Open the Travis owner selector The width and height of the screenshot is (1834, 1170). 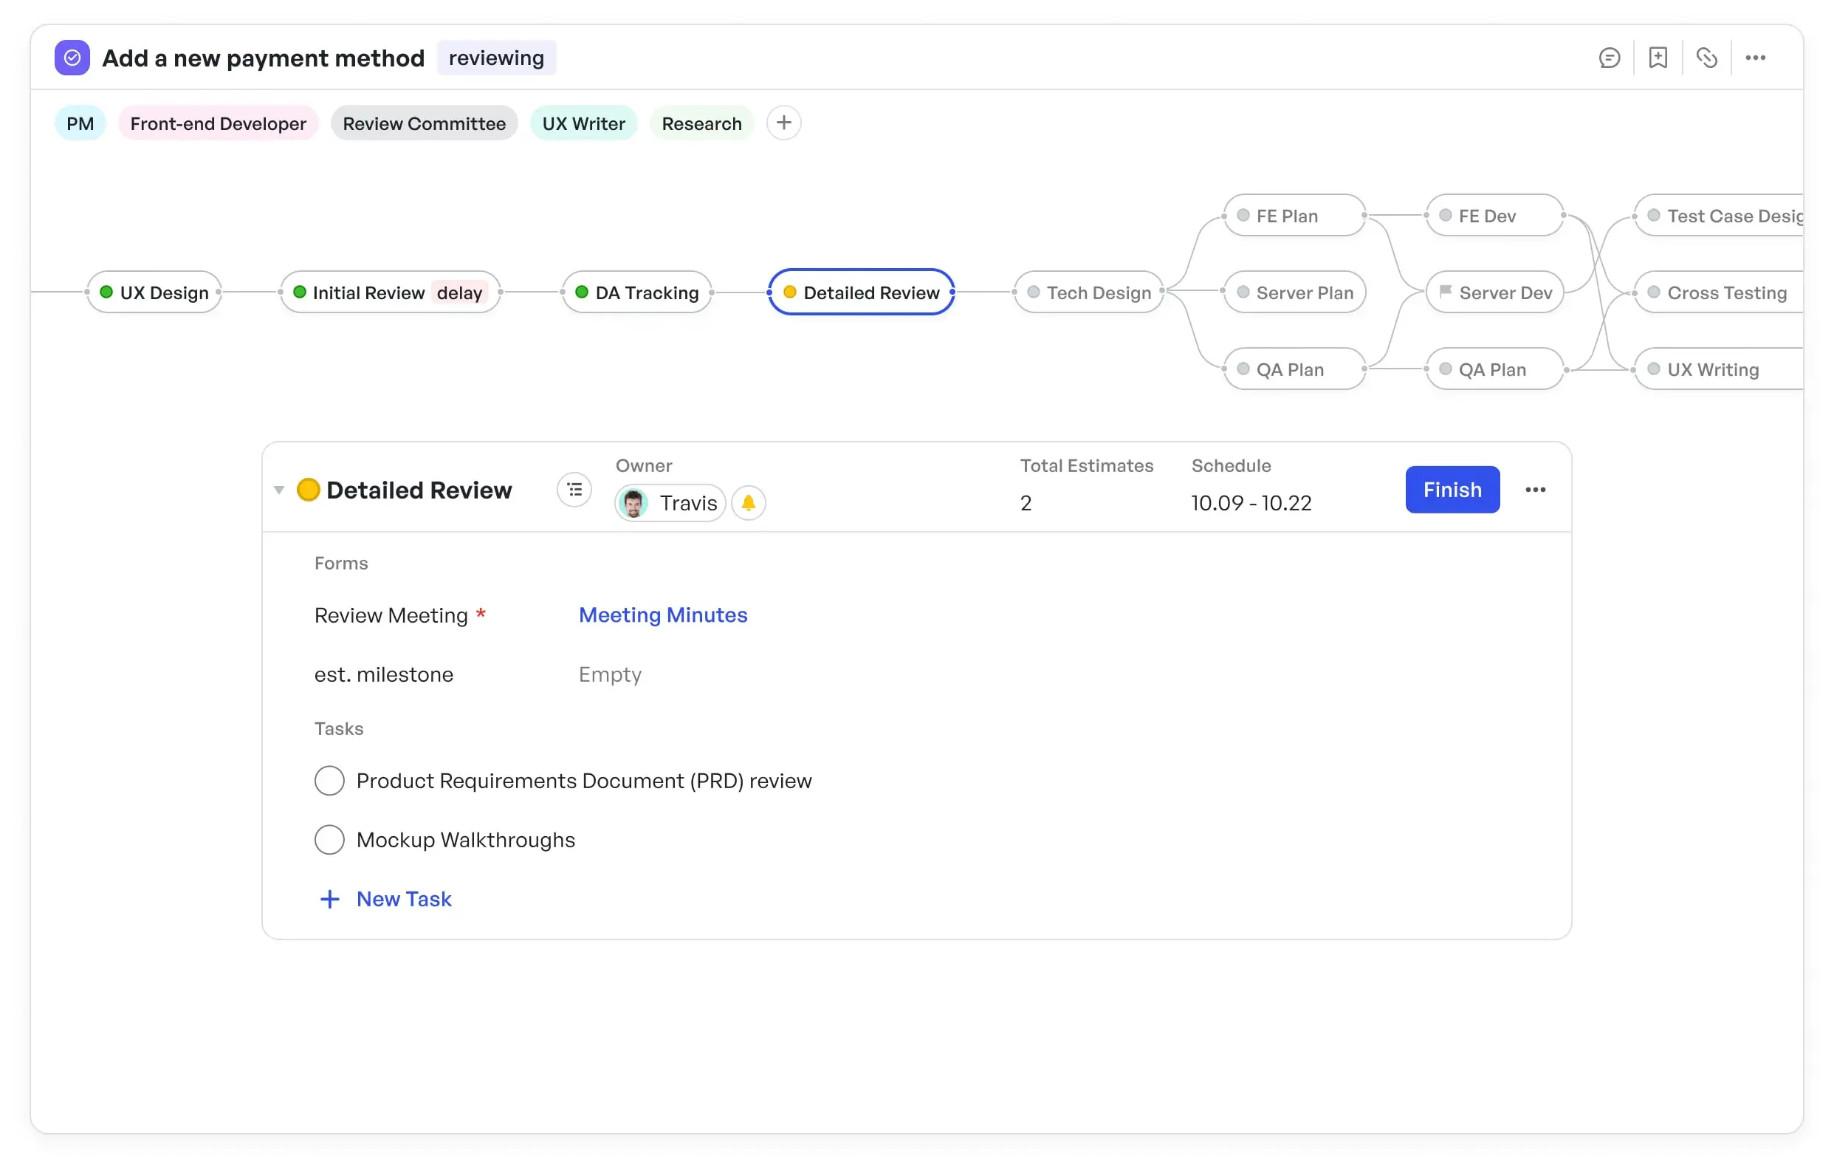pos(670,503)
